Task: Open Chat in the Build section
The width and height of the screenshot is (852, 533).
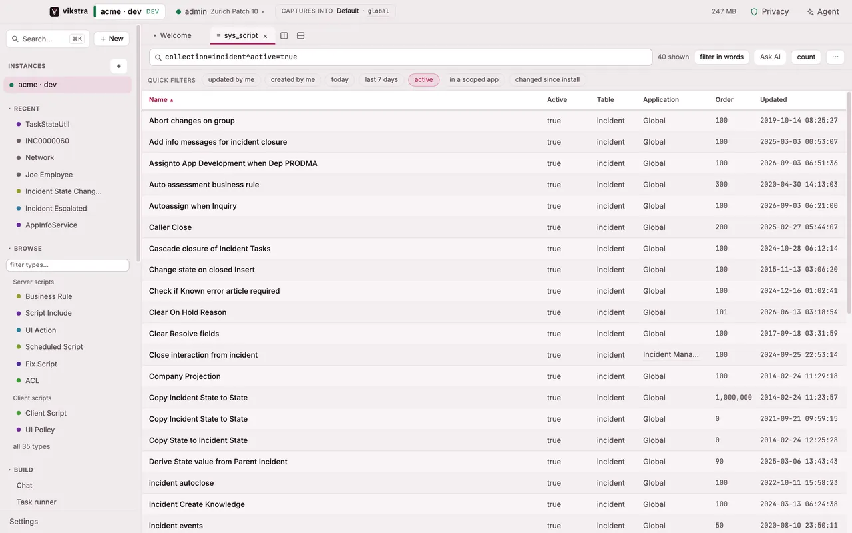Action: 25,486
